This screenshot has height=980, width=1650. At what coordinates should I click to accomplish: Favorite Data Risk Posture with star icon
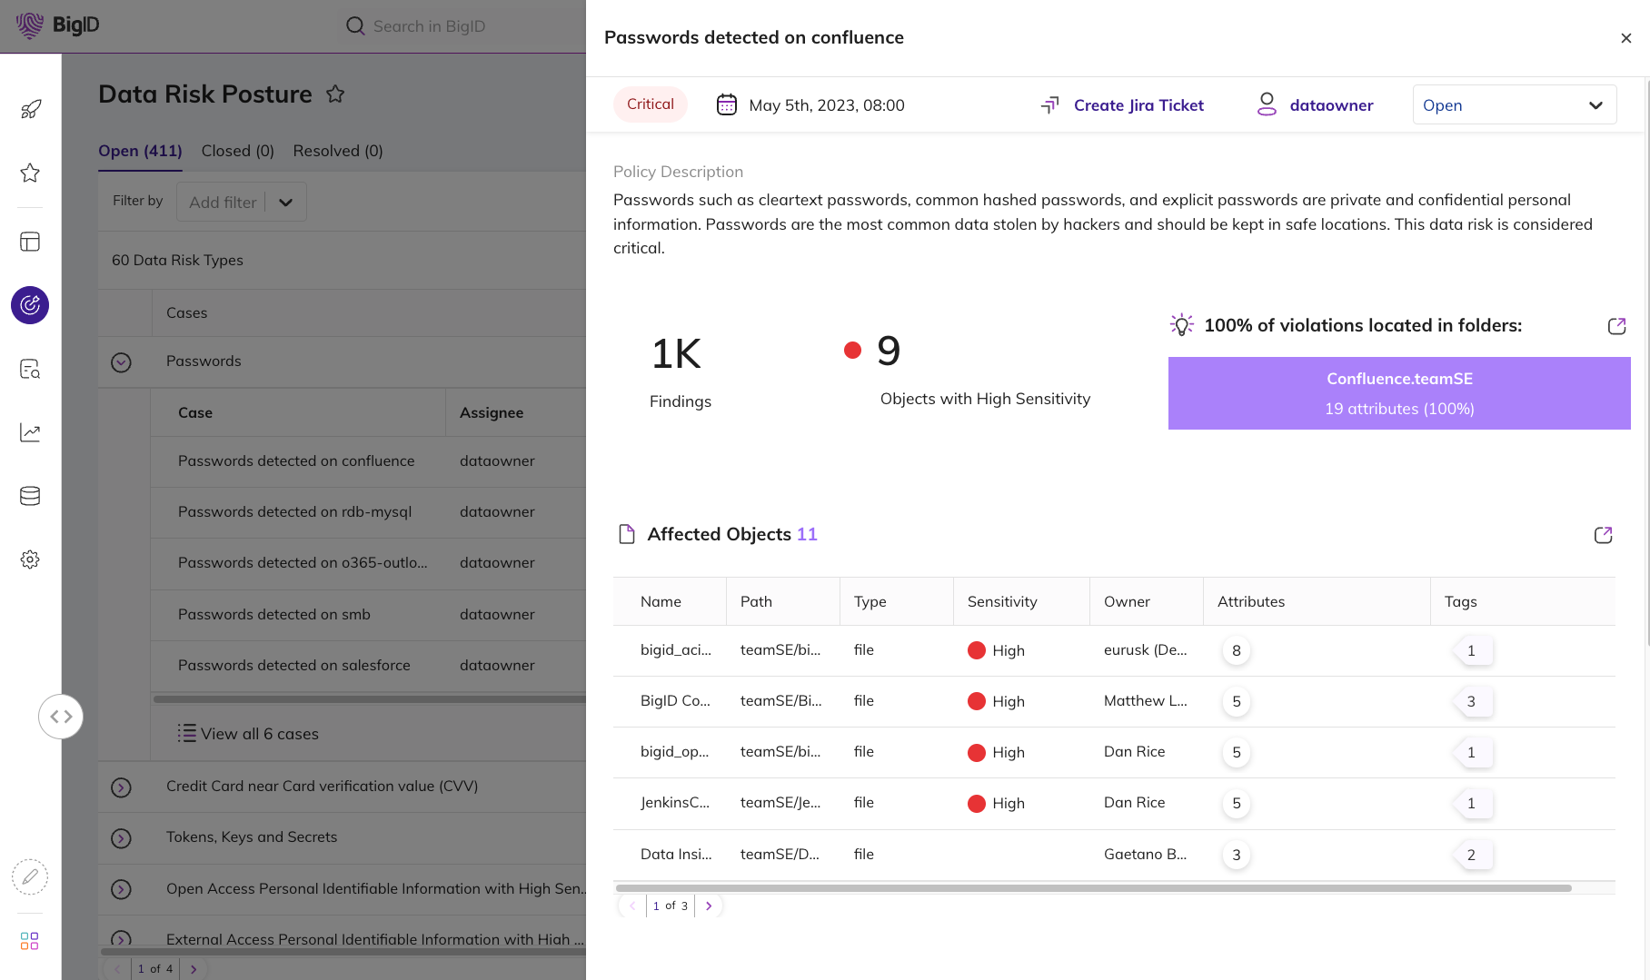point(335,94)
